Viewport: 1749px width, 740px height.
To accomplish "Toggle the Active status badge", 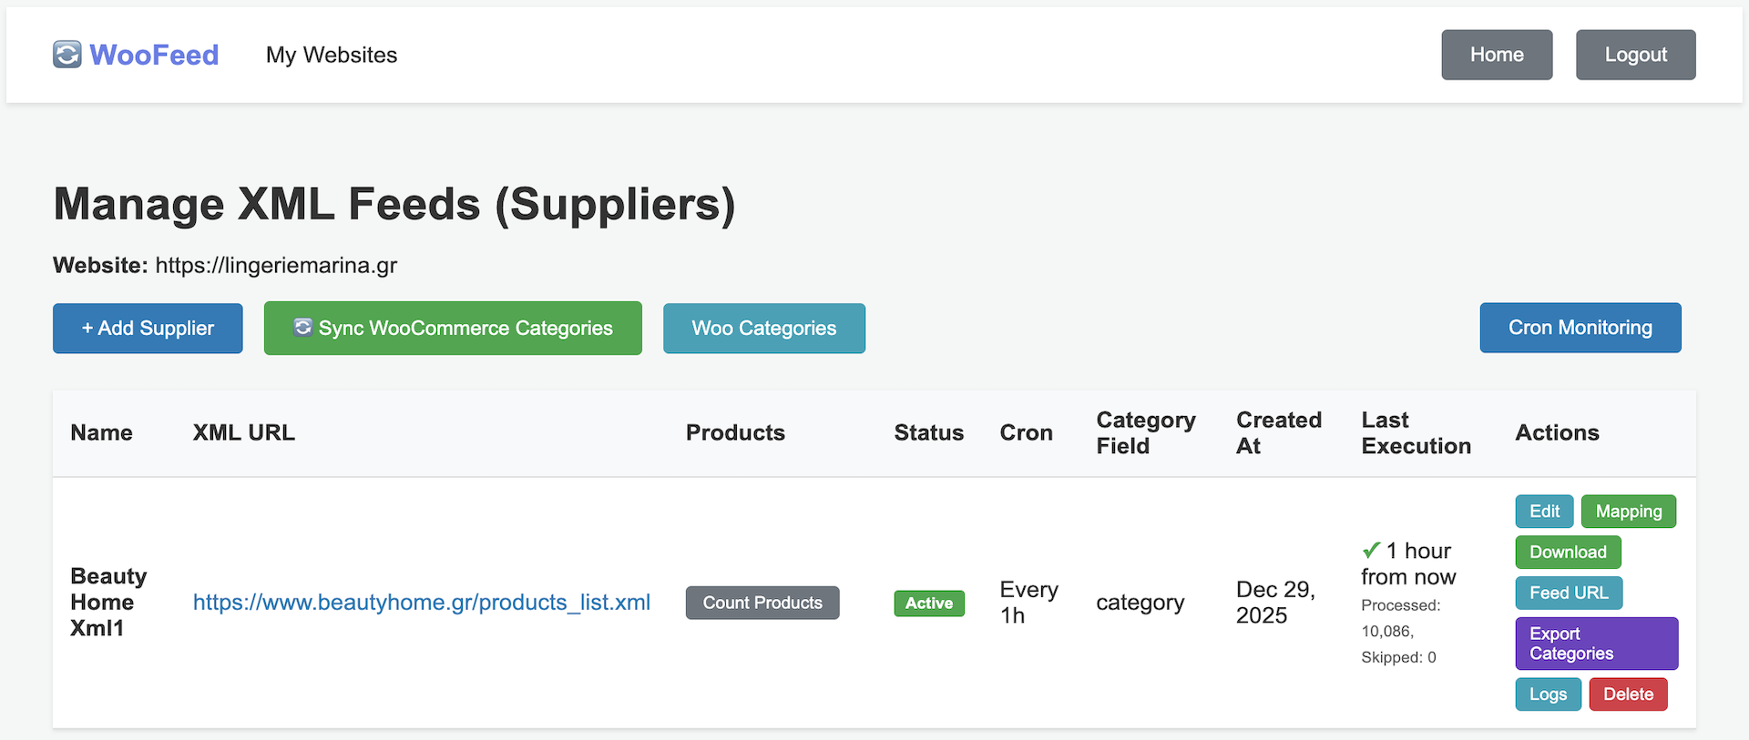I will 928,603.
